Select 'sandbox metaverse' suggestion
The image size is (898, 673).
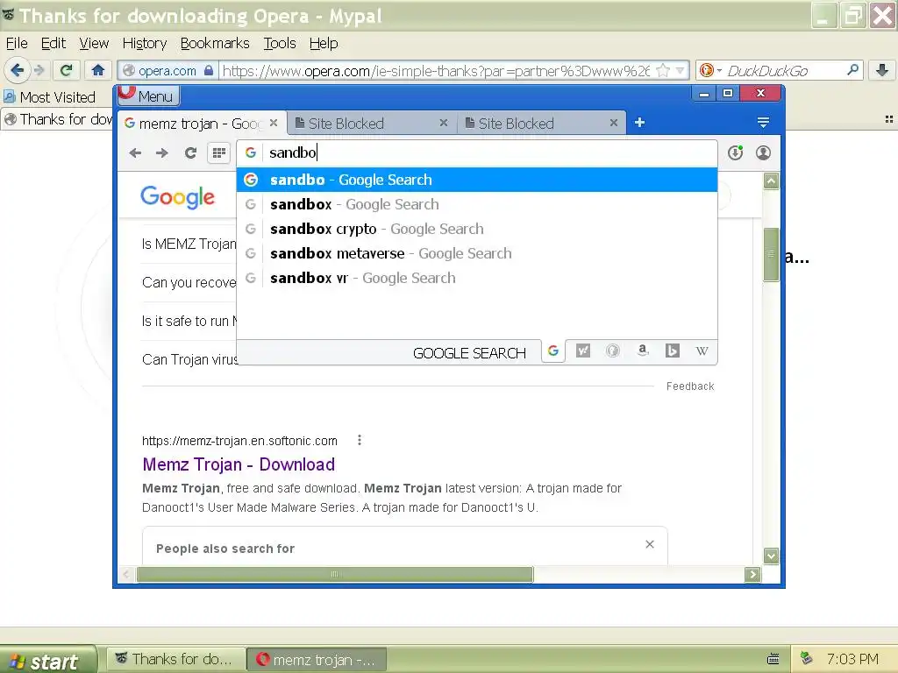pyautogui.click(x=476, y=253)
